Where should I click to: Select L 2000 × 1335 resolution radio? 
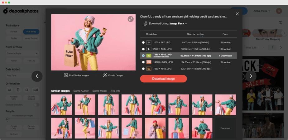click(x=143, y=49)
